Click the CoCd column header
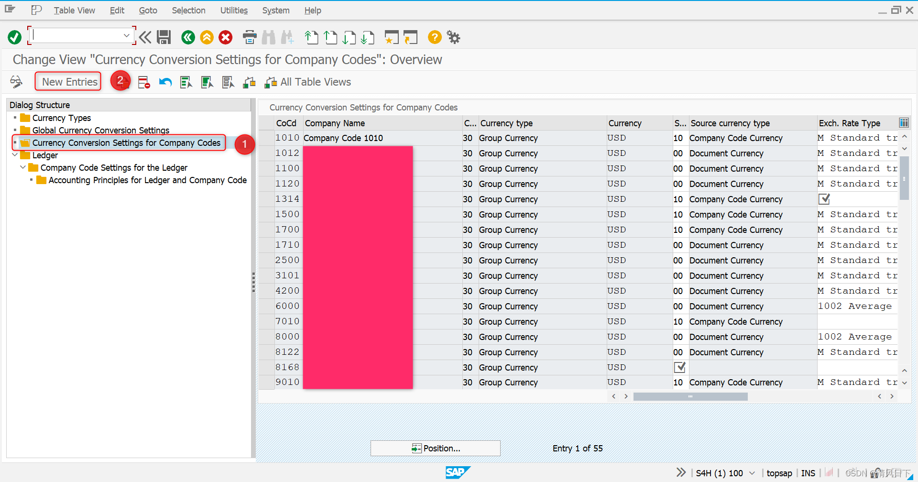The image size is (918, 482). point(286,123)
